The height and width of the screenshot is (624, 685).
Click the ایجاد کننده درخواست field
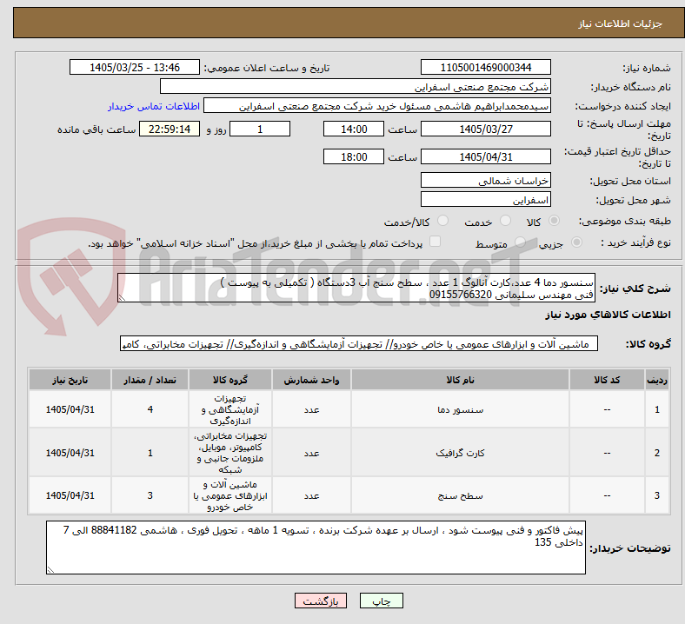[377, 106]
